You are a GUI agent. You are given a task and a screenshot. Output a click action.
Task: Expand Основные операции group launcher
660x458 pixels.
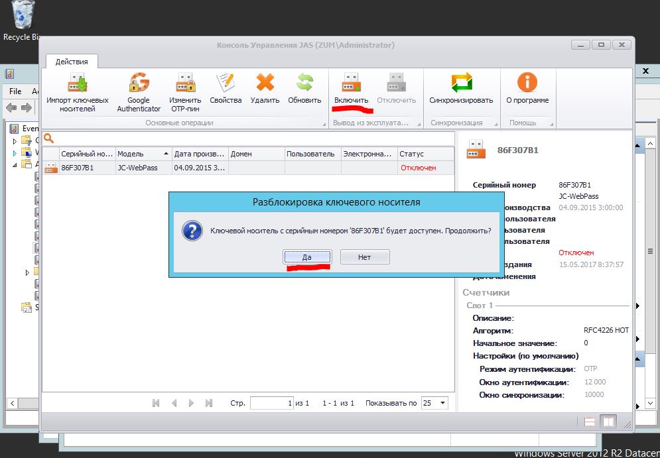[x=324, y=124]
